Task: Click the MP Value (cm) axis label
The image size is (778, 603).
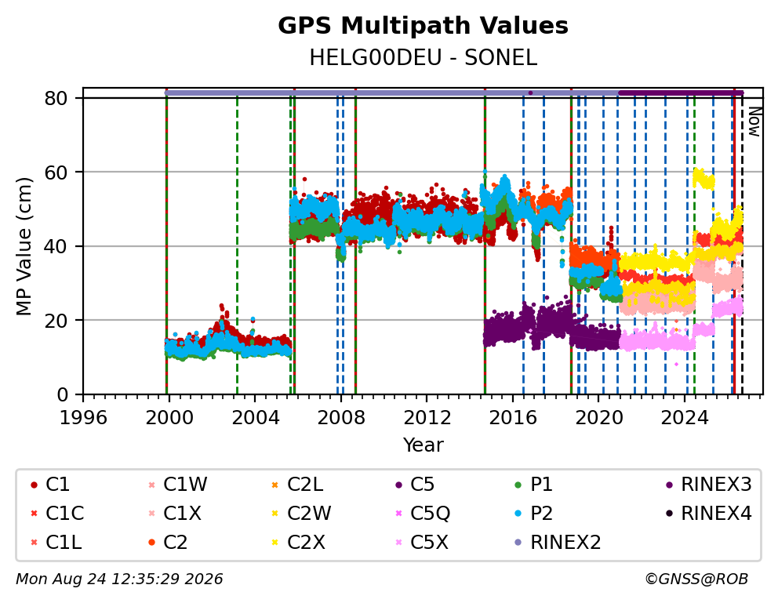Action: [24, 246]
